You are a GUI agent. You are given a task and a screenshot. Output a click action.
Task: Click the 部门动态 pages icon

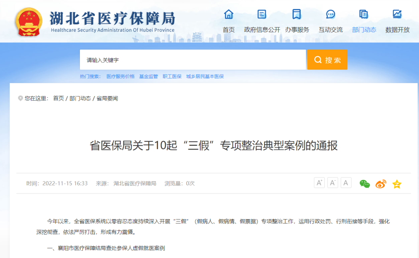click(364, 14)
